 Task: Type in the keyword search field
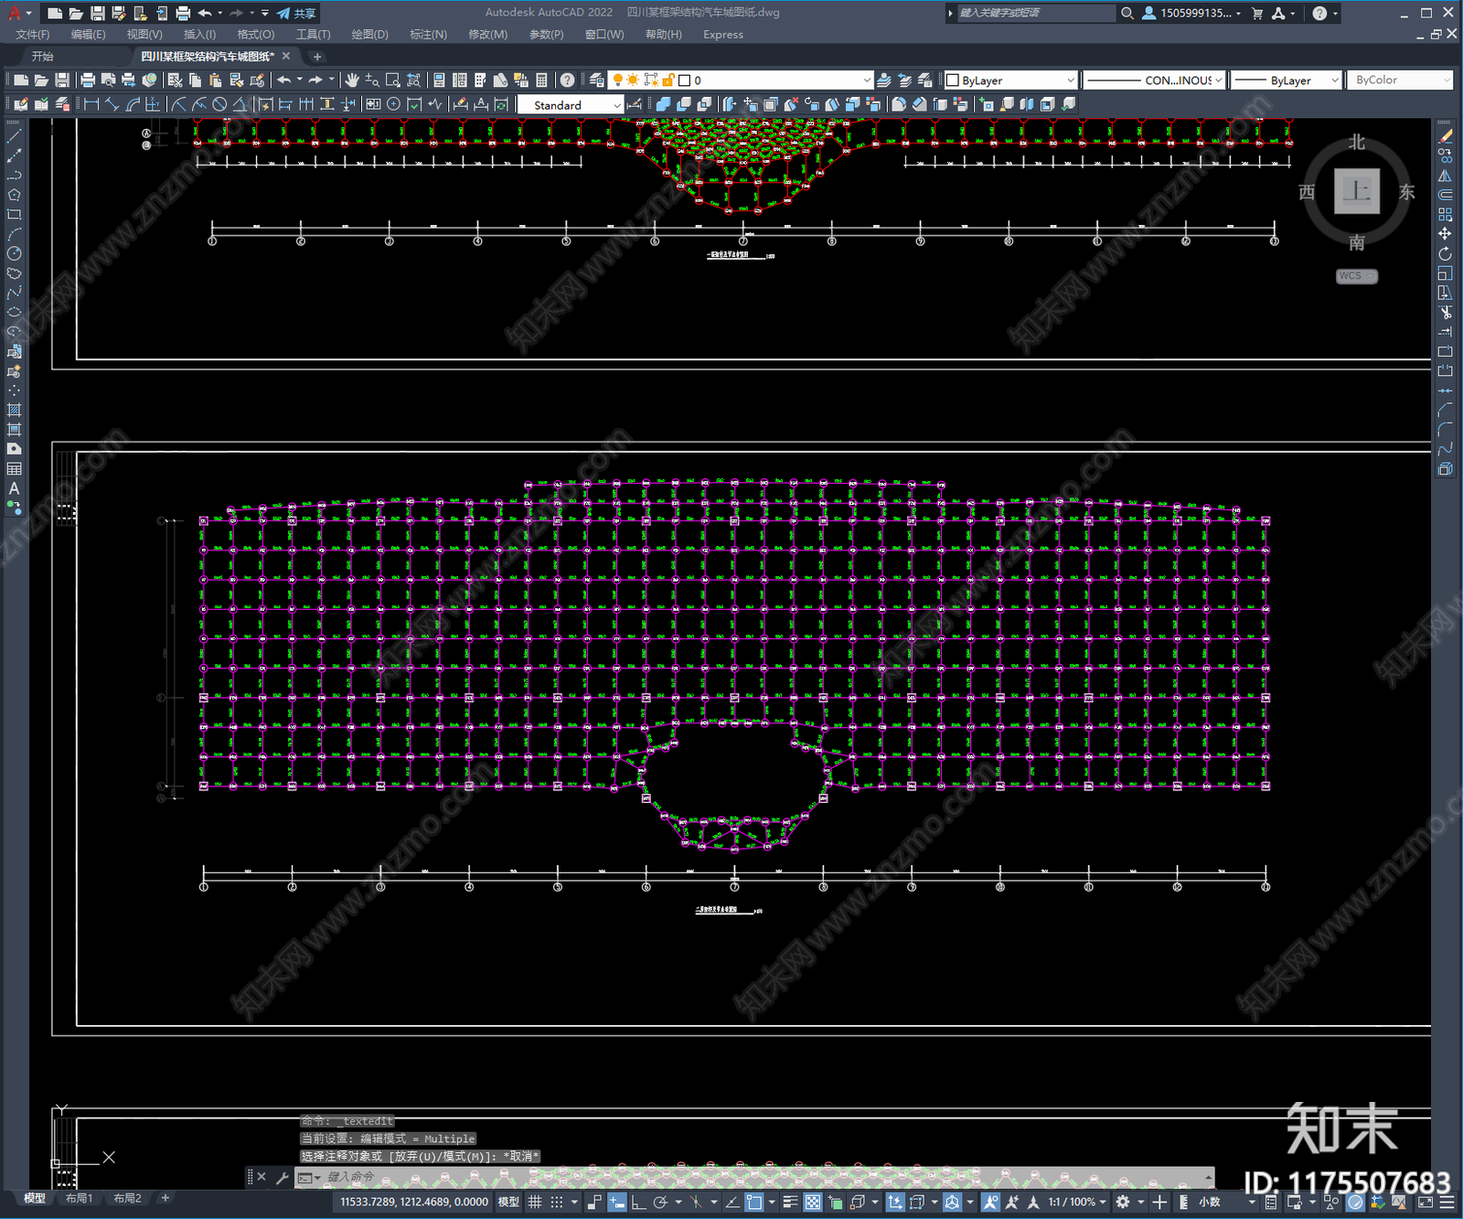1035,13
